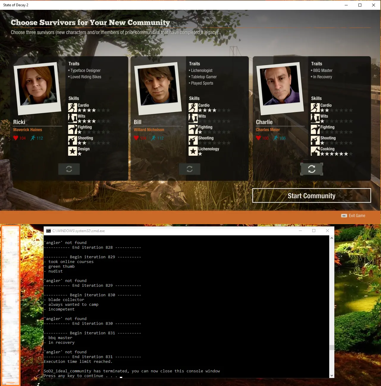
Task: Click Charlie's Cooking skill icon
Action: [315, 151]
